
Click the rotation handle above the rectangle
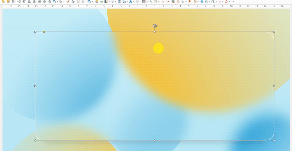[155, 26]
